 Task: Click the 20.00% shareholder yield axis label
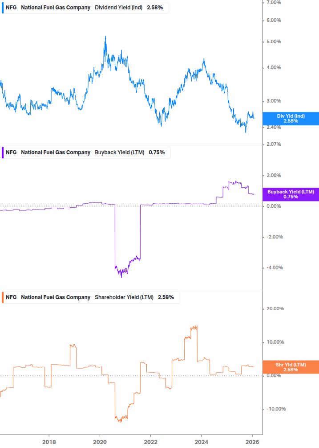tap(275, 308)
